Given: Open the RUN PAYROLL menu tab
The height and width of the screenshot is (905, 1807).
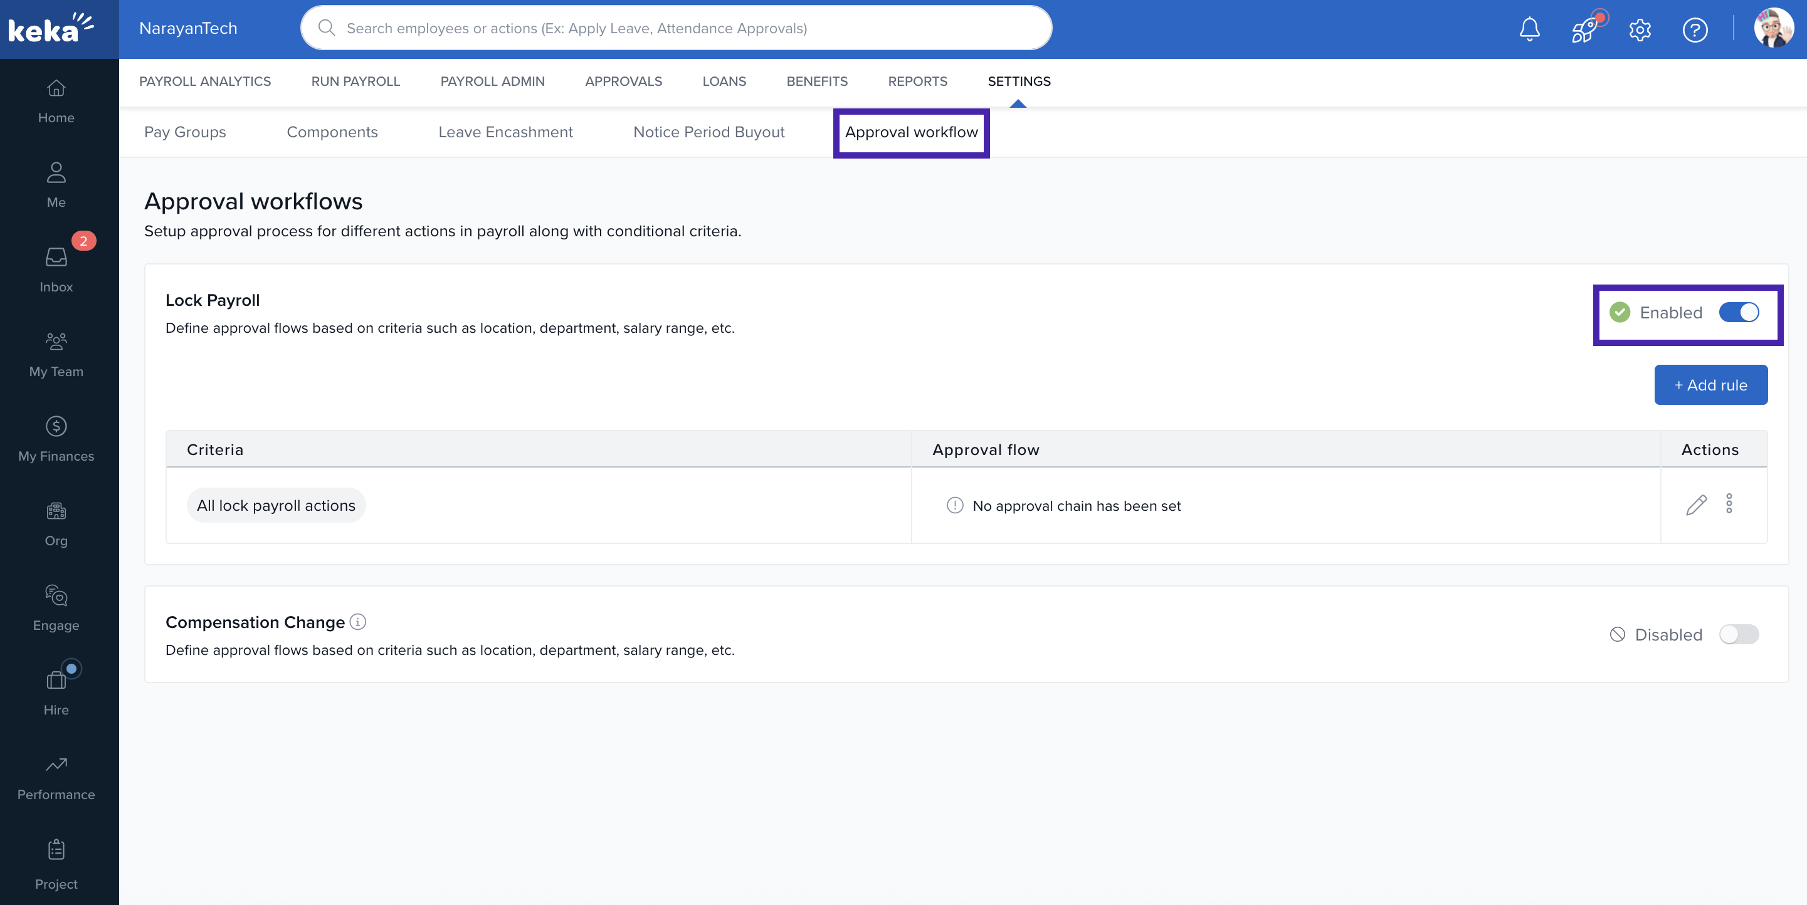Looking at the screenshot, I should coord(355,81).
